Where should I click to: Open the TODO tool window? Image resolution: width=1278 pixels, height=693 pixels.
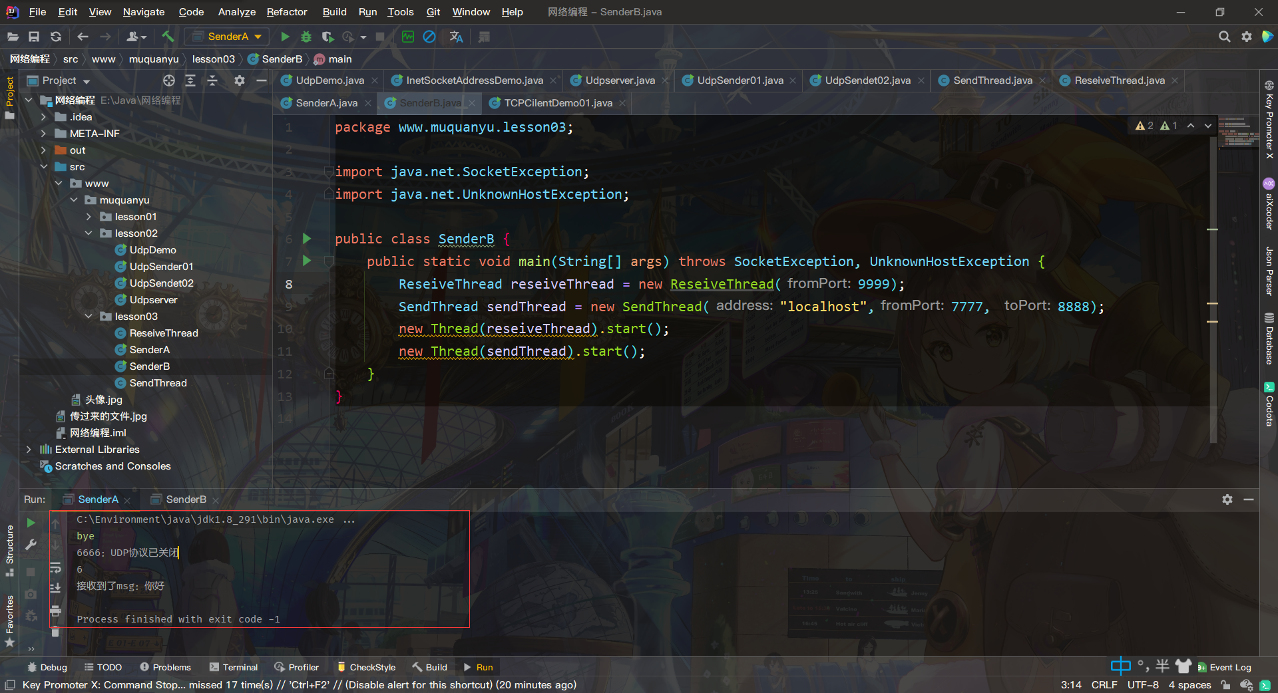coord(103,667)
